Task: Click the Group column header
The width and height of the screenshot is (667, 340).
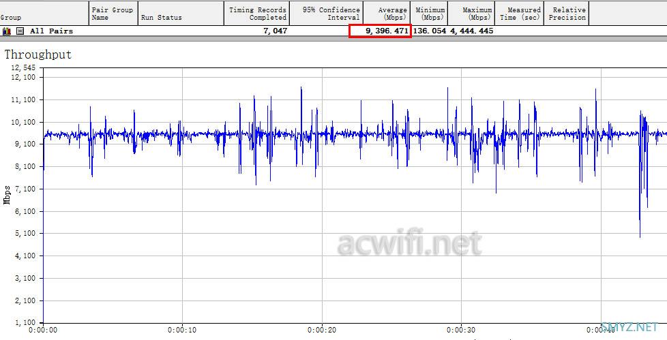Action: (x=44, y=13)
